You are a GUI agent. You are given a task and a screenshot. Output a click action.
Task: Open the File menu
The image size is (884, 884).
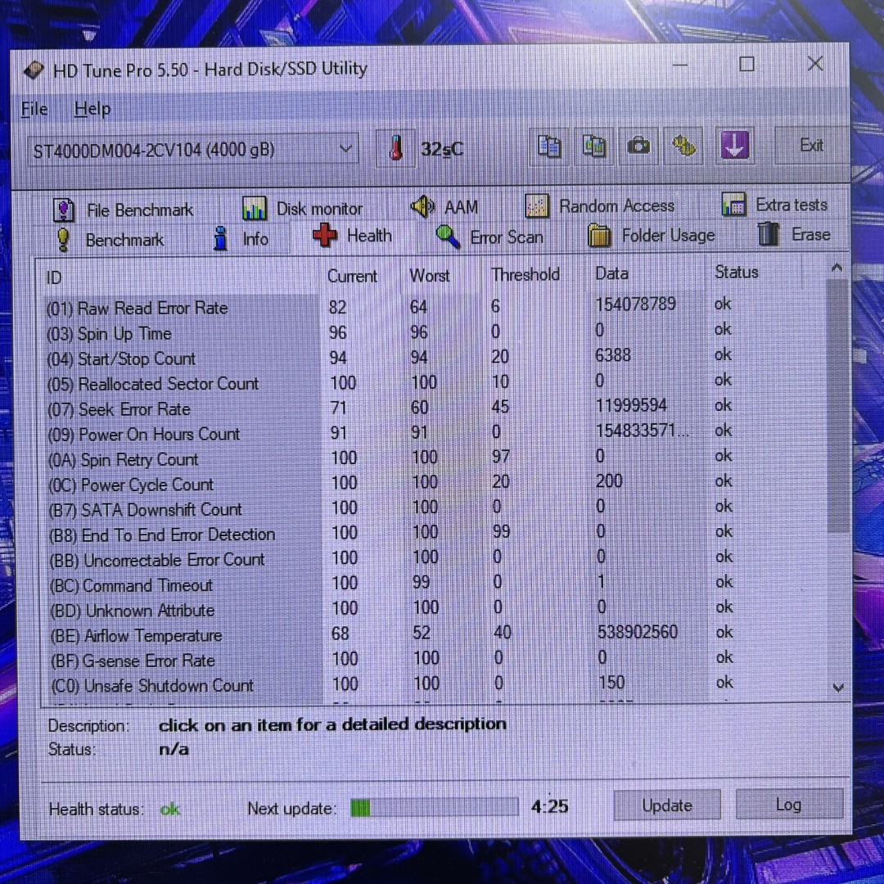34,110
